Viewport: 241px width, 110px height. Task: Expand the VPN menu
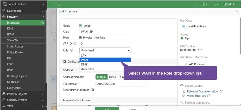tap(23, 106)
